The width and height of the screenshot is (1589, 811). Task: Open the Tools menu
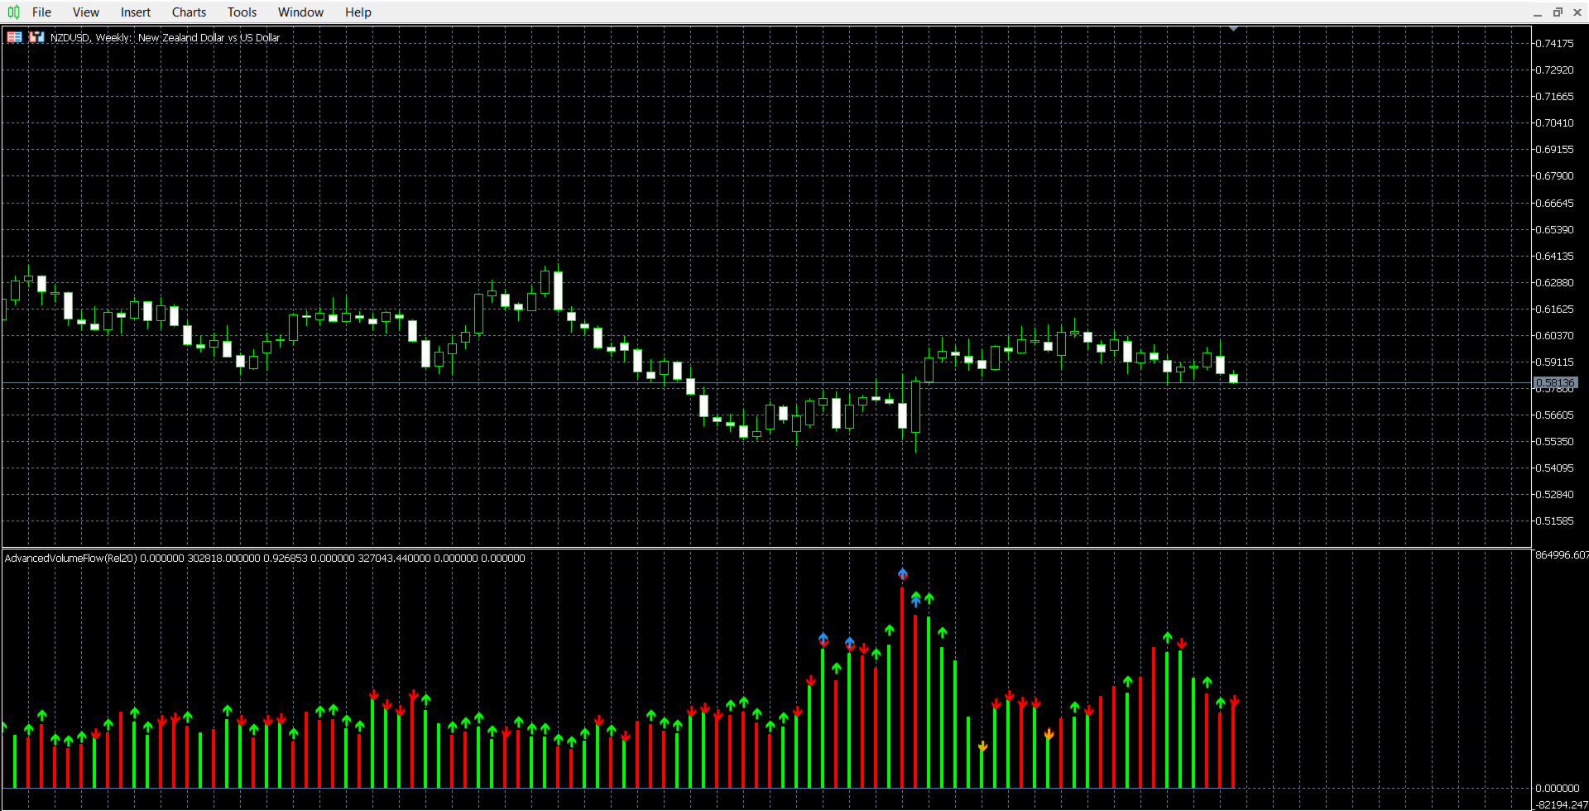point(242,12)
